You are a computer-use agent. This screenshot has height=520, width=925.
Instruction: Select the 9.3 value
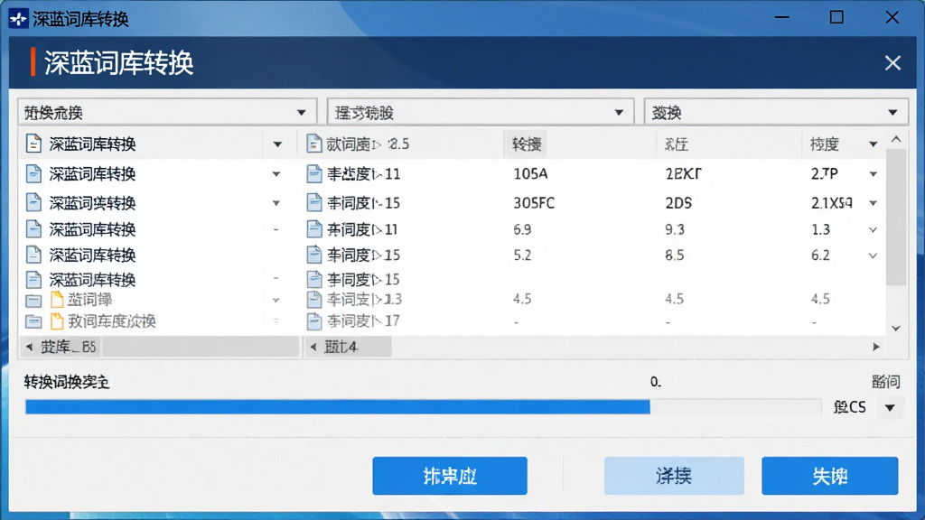coord(674,229)
